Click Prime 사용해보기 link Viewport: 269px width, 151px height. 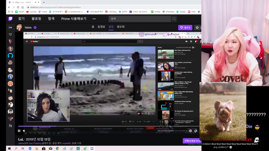[x=74, y=19]
